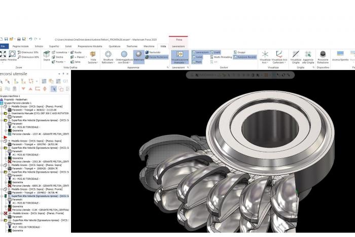Click Visualizzazione Avanzata icon
This screenshot has height=237, width=355.
(x=179, y=56)
